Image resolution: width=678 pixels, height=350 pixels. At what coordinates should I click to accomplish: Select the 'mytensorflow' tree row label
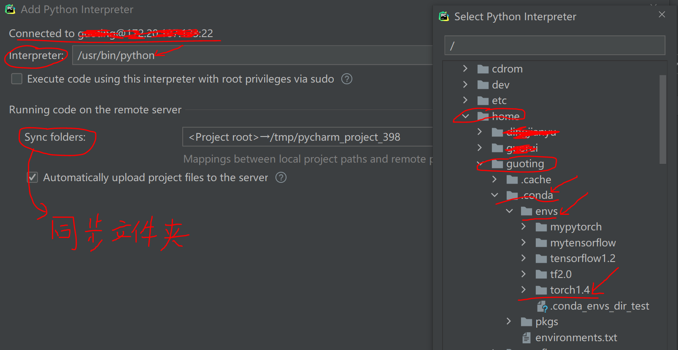tap(583, 243)
